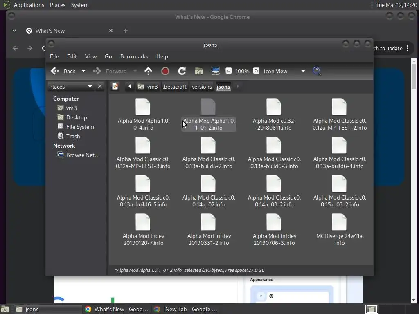Show desktop via bottom-left panel icon

click(x=5, y=309)
